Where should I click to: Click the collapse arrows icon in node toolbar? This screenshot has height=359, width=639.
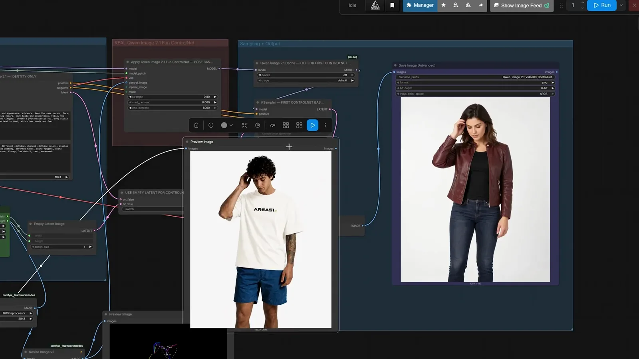tap(244, 125)
